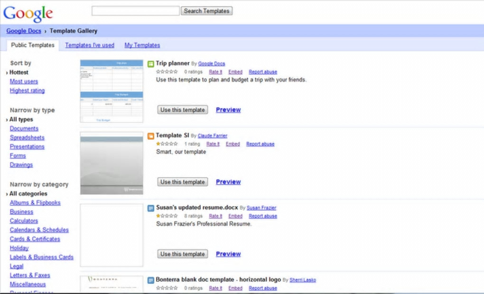Open the Cards & Certificates category
This screenshot has height=294, width=484.
(x=35, y=239)
